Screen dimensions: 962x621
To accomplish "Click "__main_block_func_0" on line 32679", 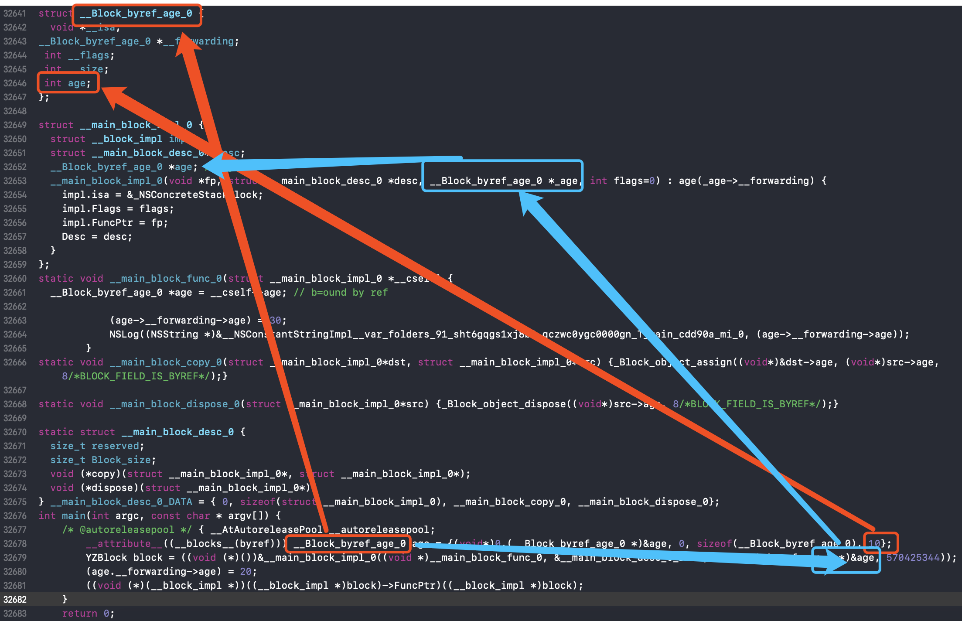I will (486, 558).
